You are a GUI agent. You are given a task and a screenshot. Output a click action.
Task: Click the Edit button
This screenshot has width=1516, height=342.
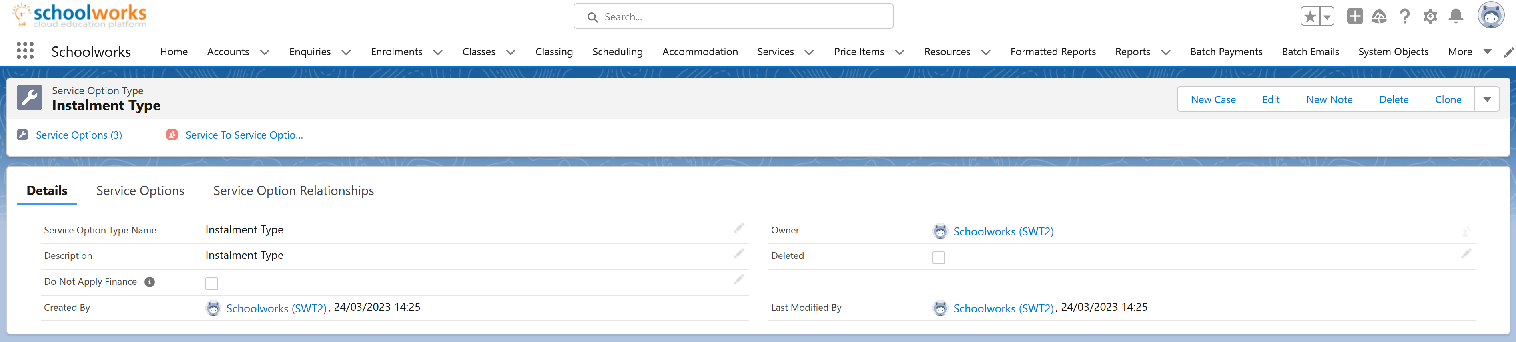[x=1271, y=99]
